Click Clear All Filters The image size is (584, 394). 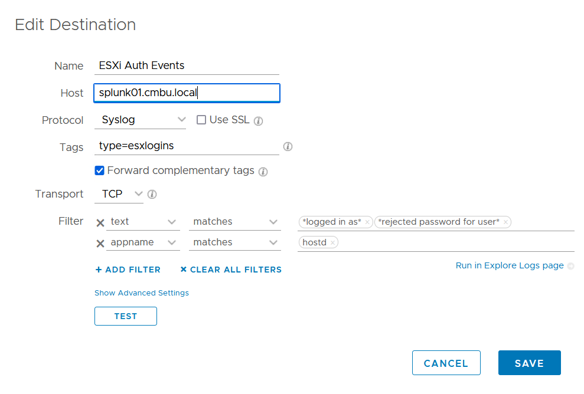pyautogui.click(x=231, y=270)
